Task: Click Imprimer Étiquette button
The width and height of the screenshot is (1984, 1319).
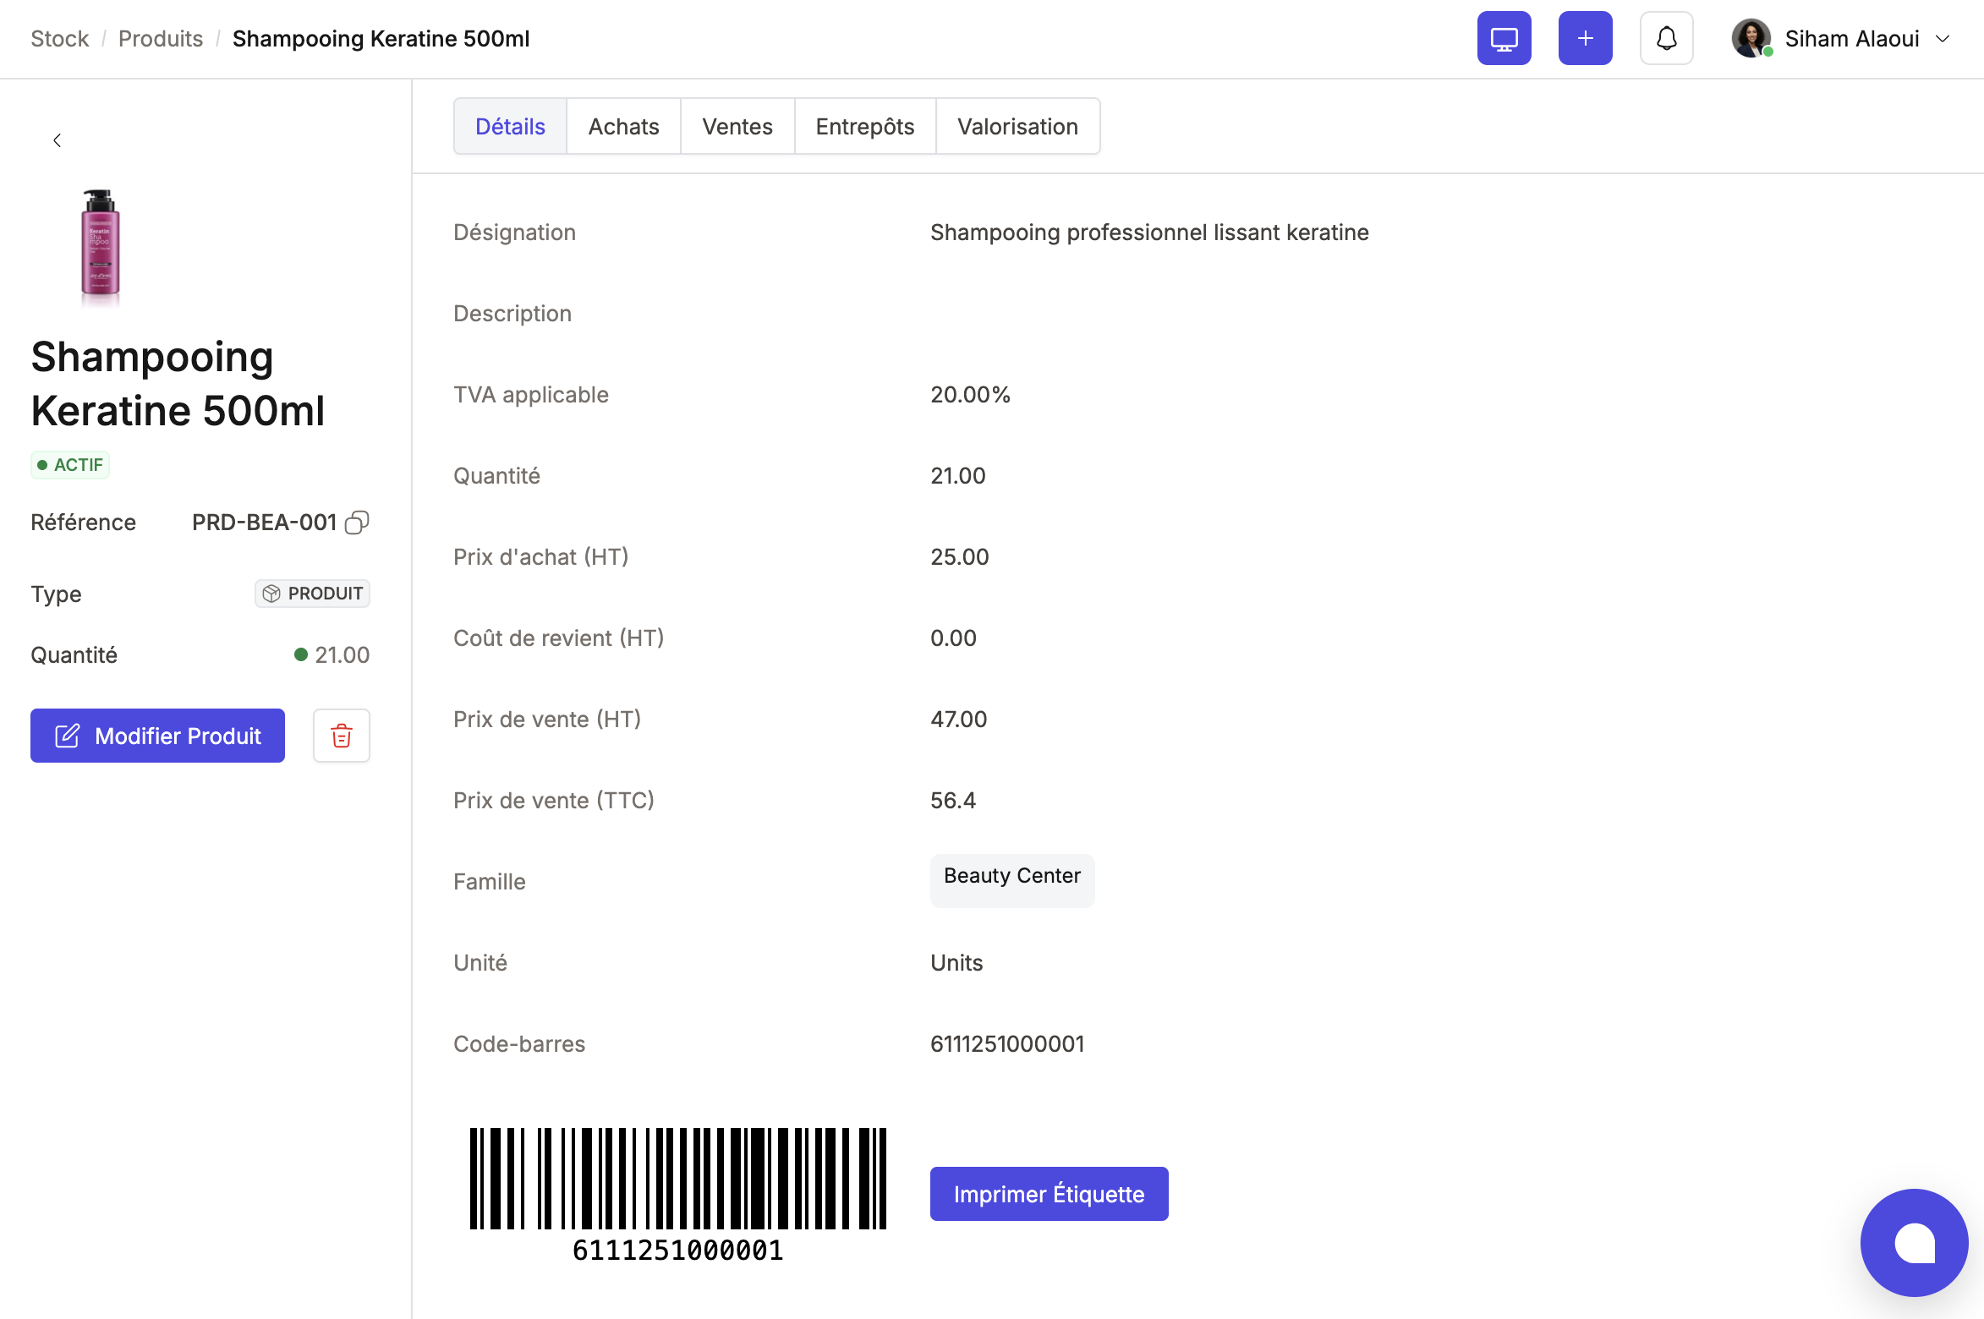Action: [1049, 1194]
